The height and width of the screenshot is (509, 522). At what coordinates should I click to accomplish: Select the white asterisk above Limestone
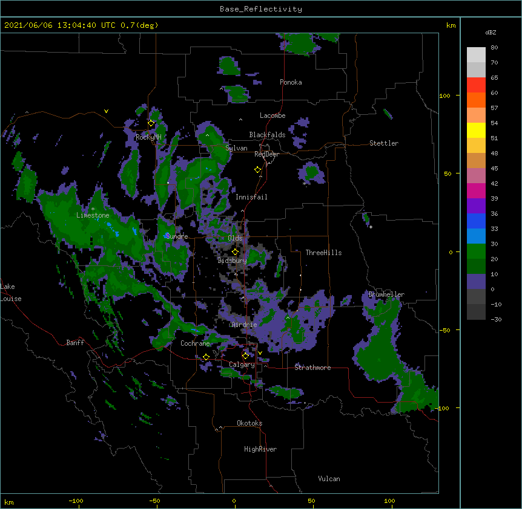pos(93,209)
